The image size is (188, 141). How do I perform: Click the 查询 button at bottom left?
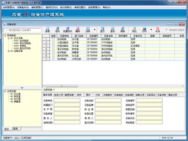16,129
